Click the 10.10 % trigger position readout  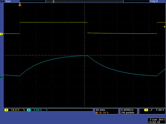(103, 113)
